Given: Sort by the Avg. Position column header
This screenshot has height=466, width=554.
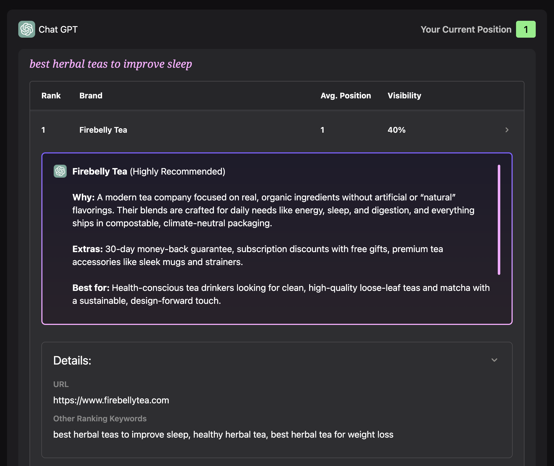Looking at the screenshot, I should click(x=346, y=96).
